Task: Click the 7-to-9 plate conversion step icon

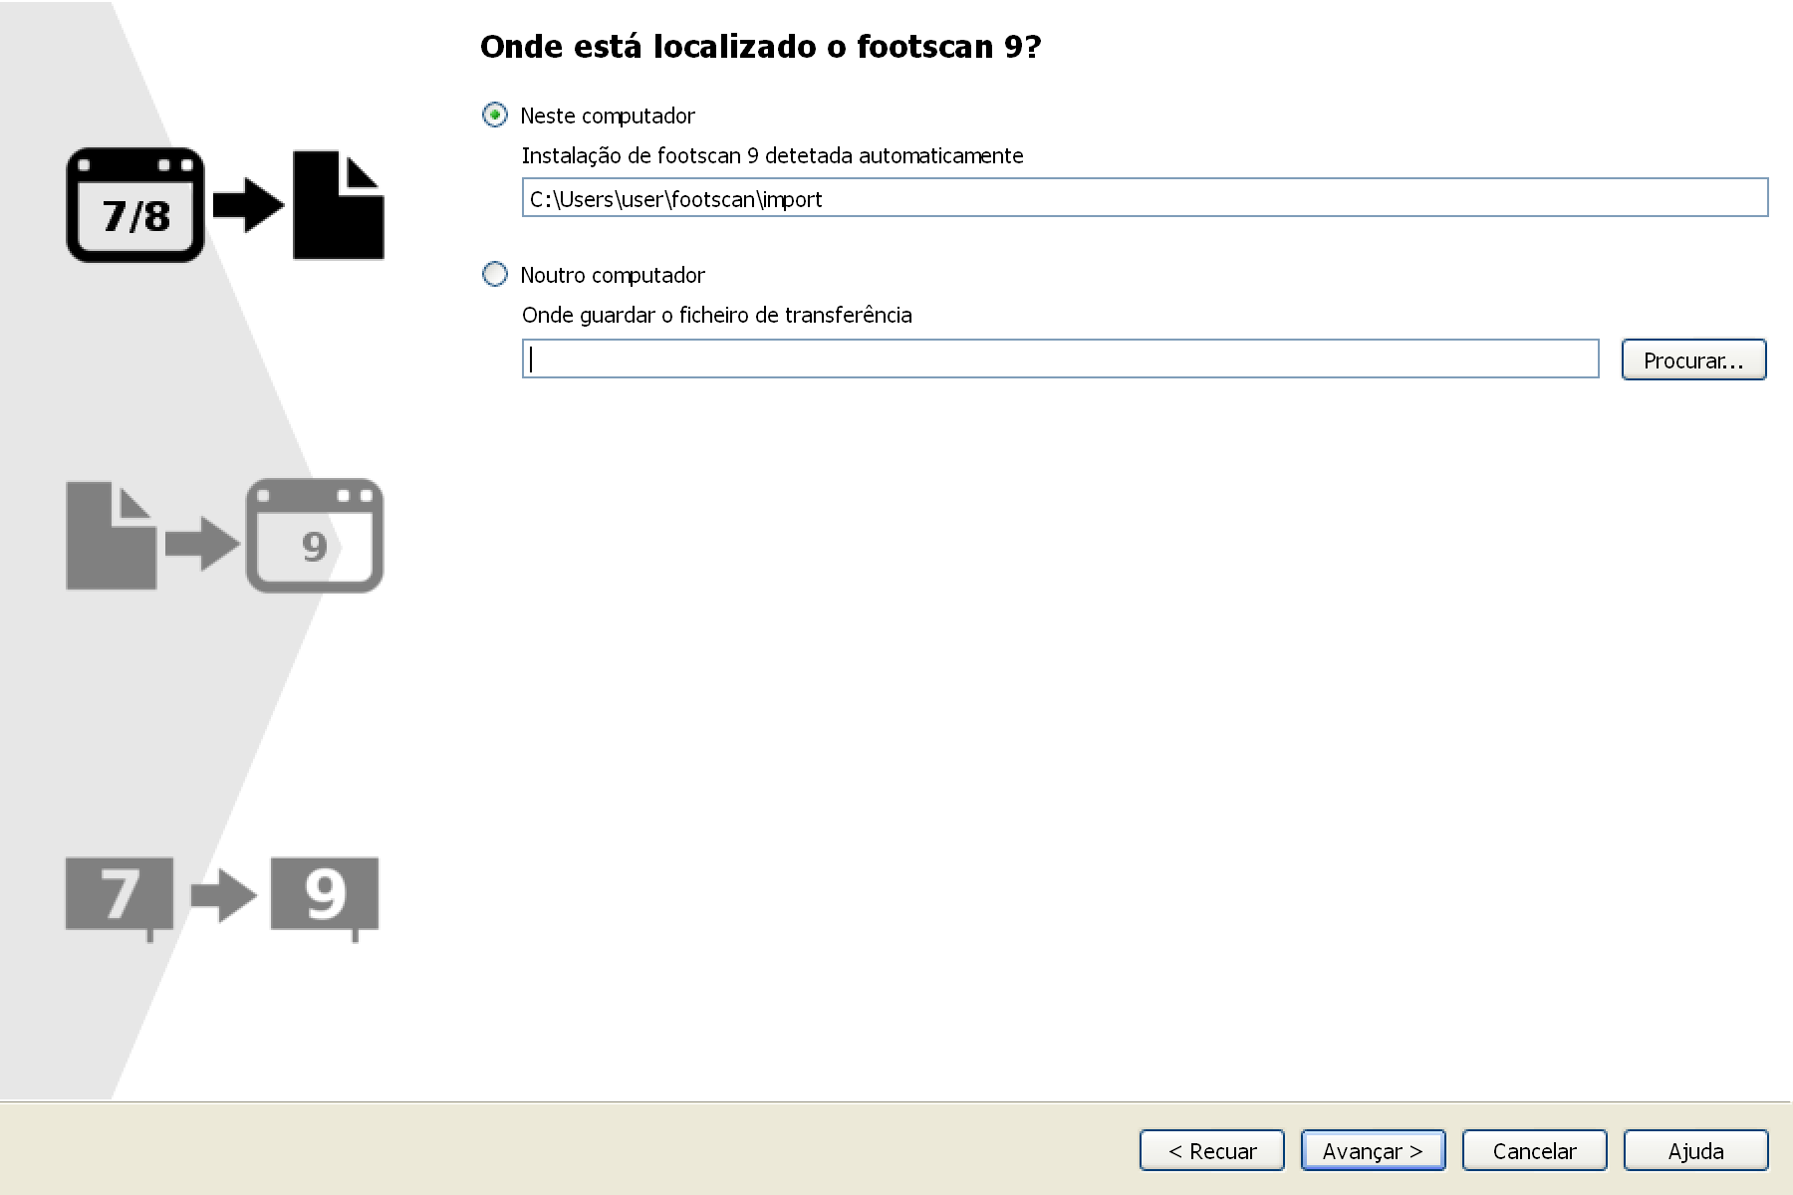Action: tap(222, 898)
